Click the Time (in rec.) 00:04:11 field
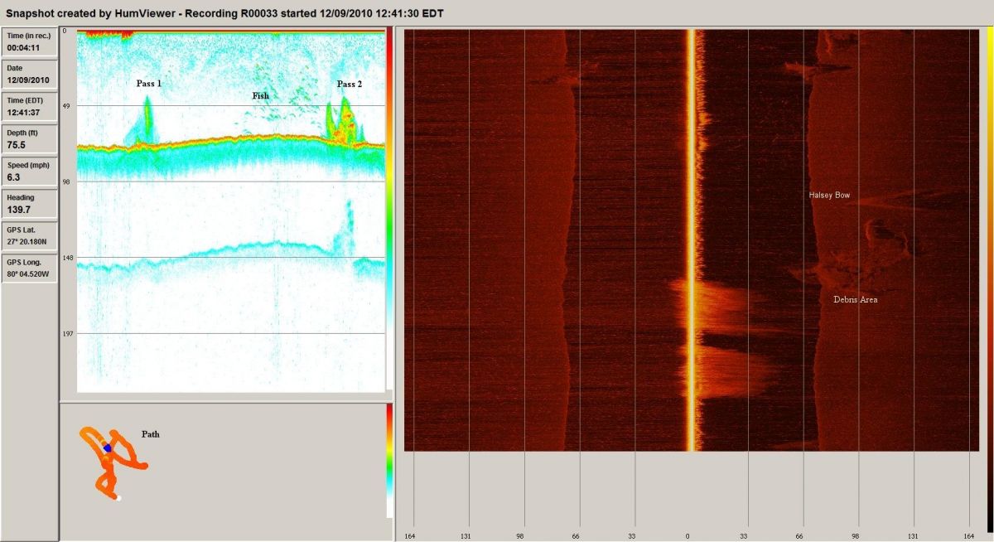Image resolution: width=994 pixels, height=542 pixels. 30,42
